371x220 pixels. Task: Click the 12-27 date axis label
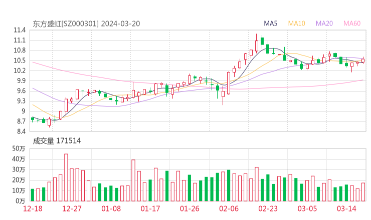tap(72, 208)
